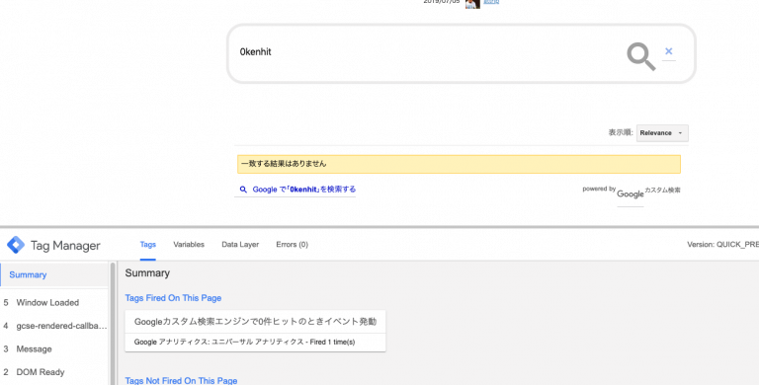Screen dimensions: 759x385
Task: Click the magnifying glass search icon
Action: coord(640,56)
